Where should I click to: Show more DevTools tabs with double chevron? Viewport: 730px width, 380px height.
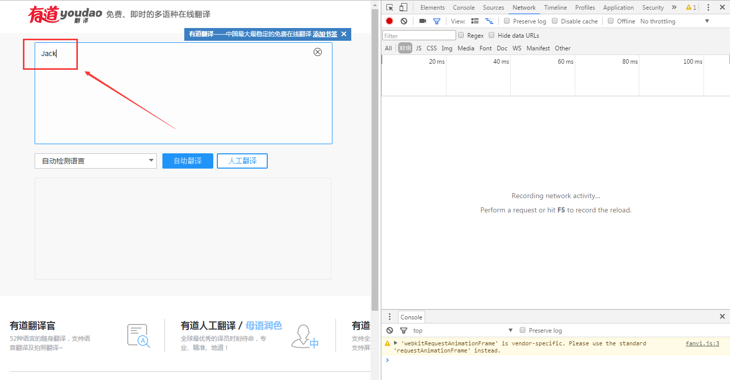674,7
